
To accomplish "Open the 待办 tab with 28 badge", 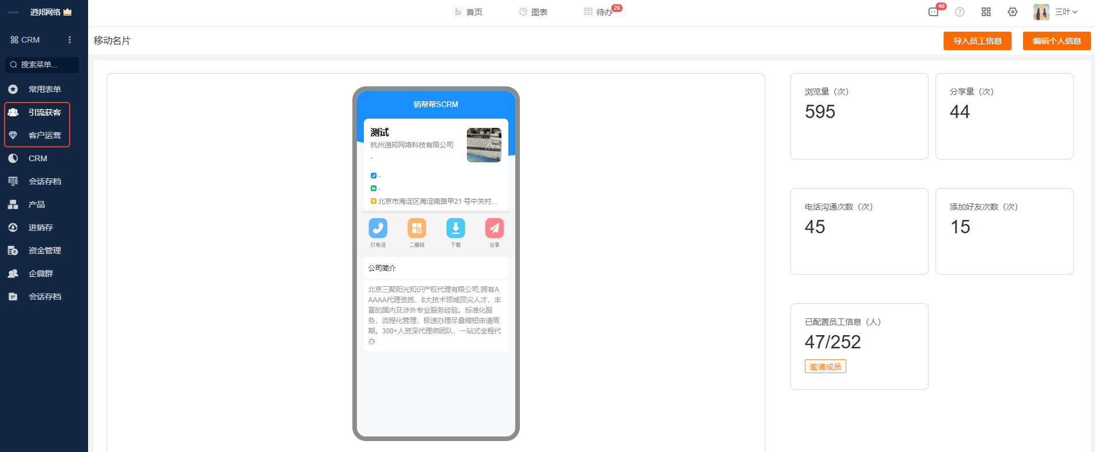I will coord(599,12).
